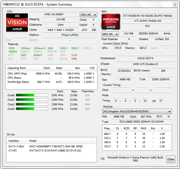Click the ATI SUMO Mobile LN2 field
The height and width of the screenshot is (169, 180).
[148, 21]
